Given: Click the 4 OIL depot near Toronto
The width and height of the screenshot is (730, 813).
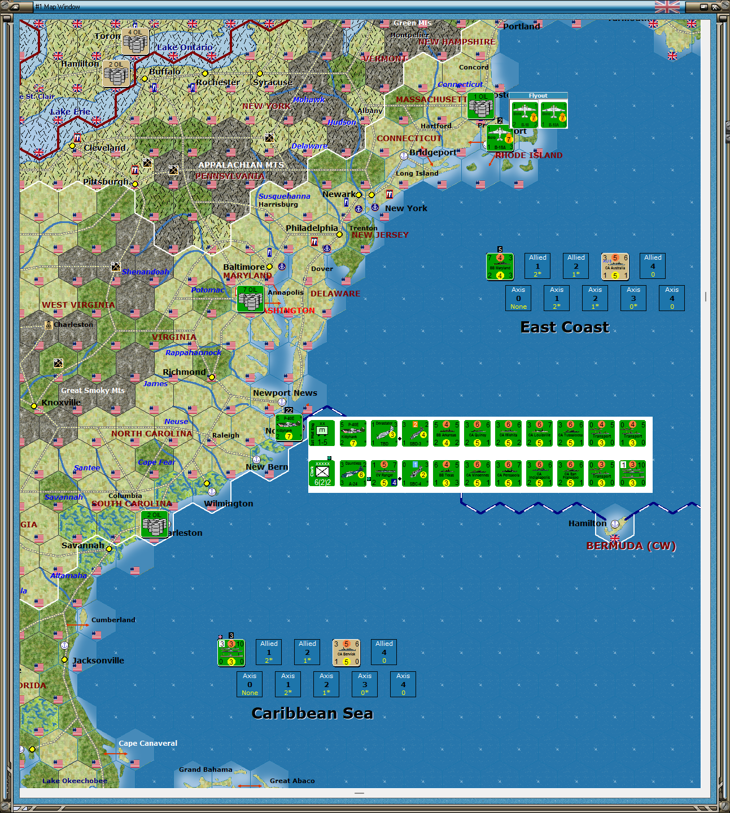Looking at the screenshot, I should pyautogui.click(x=134, y=42).
